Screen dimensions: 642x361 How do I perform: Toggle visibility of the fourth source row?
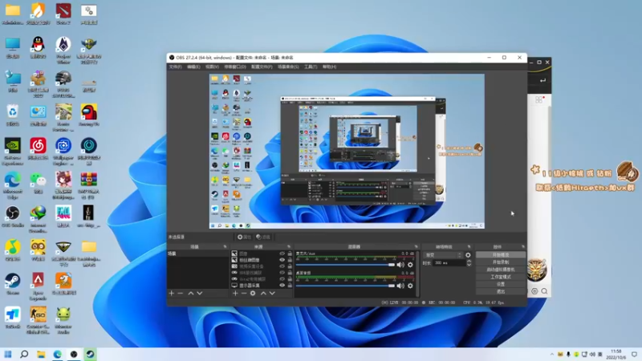pos(282,273)
